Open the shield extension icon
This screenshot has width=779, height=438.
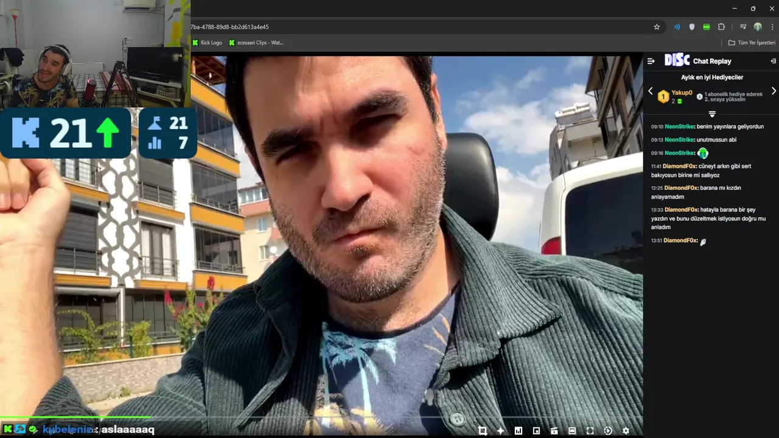click(x=691, y=27)
